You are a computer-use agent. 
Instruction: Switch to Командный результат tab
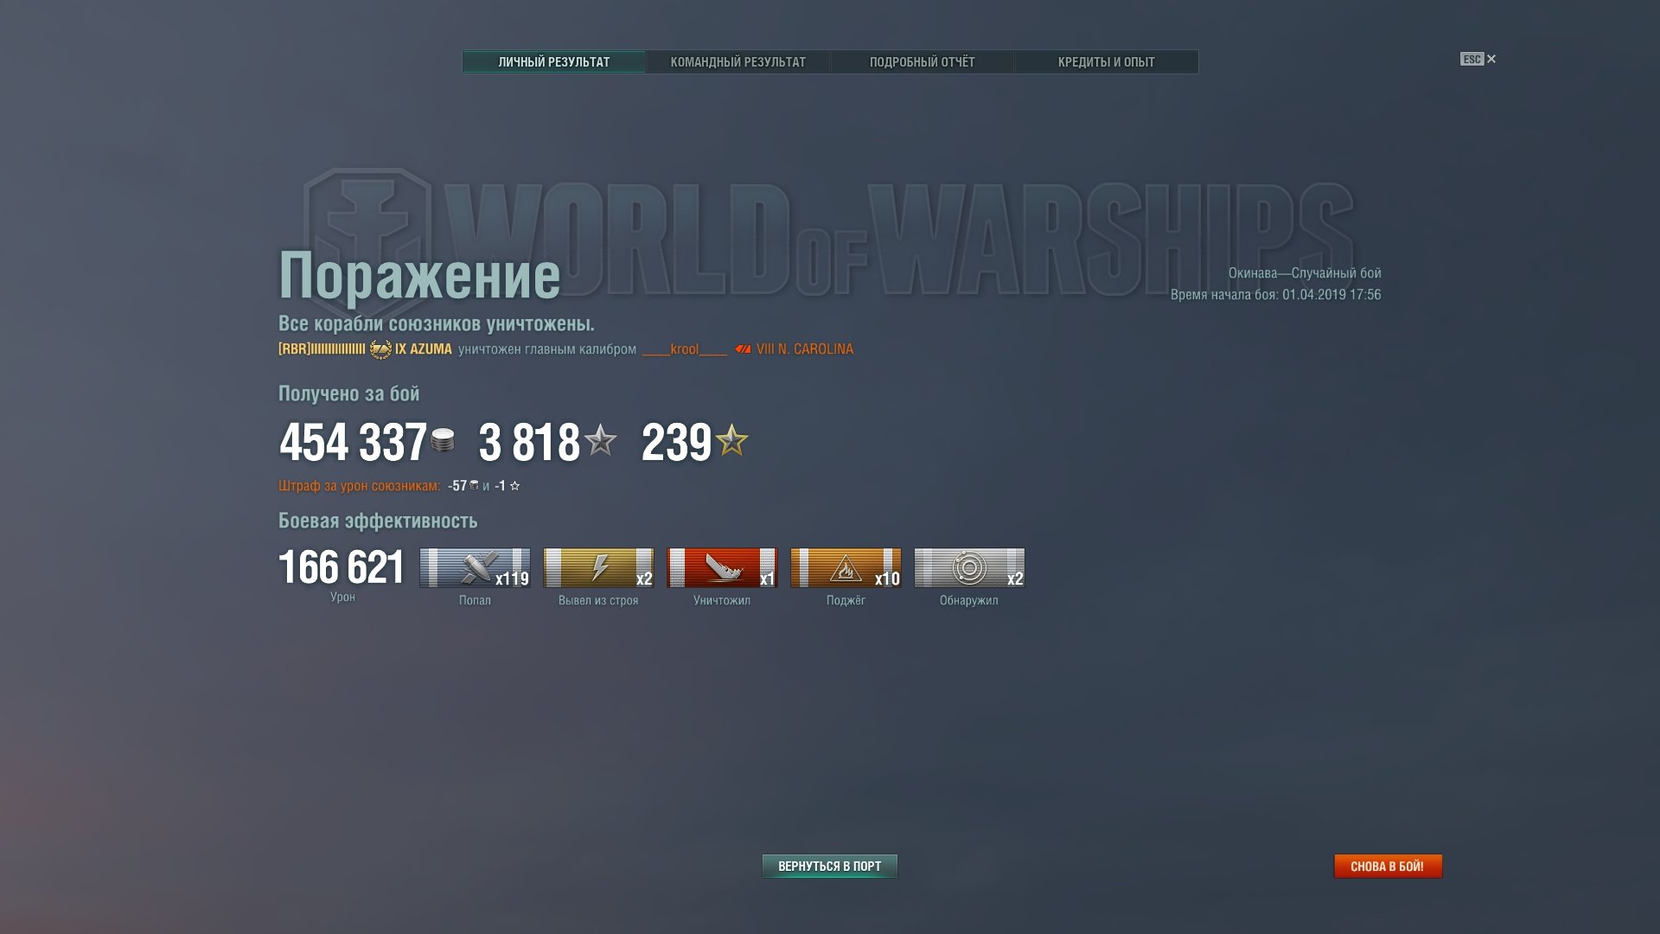click(738, 62)
